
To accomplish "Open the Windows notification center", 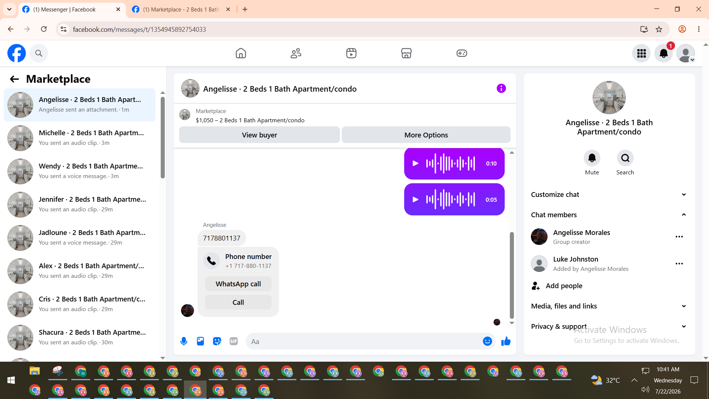I will (x=694, y=380).
